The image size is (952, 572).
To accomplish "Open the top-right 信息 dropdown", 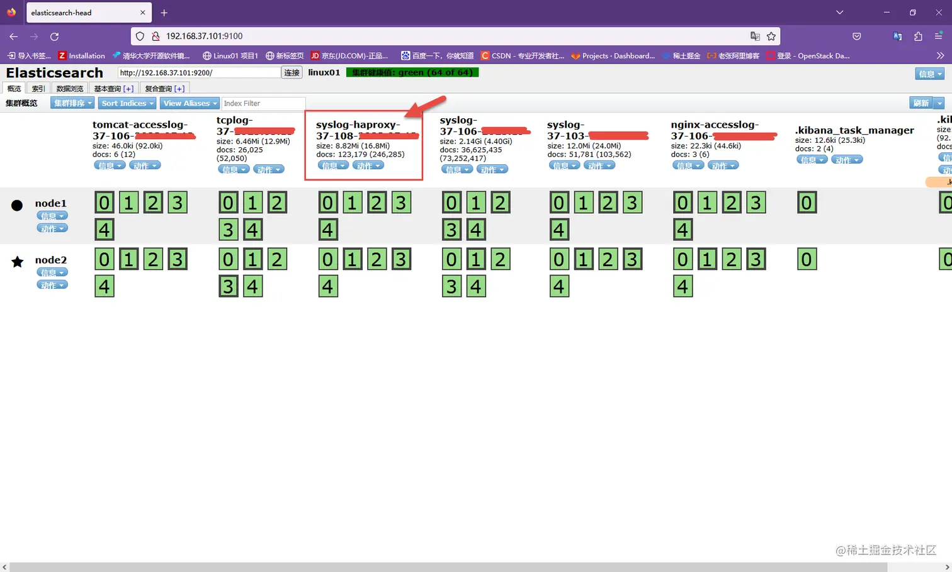I will click(930, 74).
